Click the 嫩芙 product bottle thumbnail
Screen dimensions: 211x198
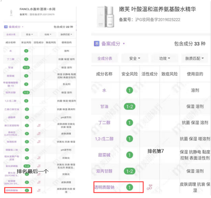105,17
